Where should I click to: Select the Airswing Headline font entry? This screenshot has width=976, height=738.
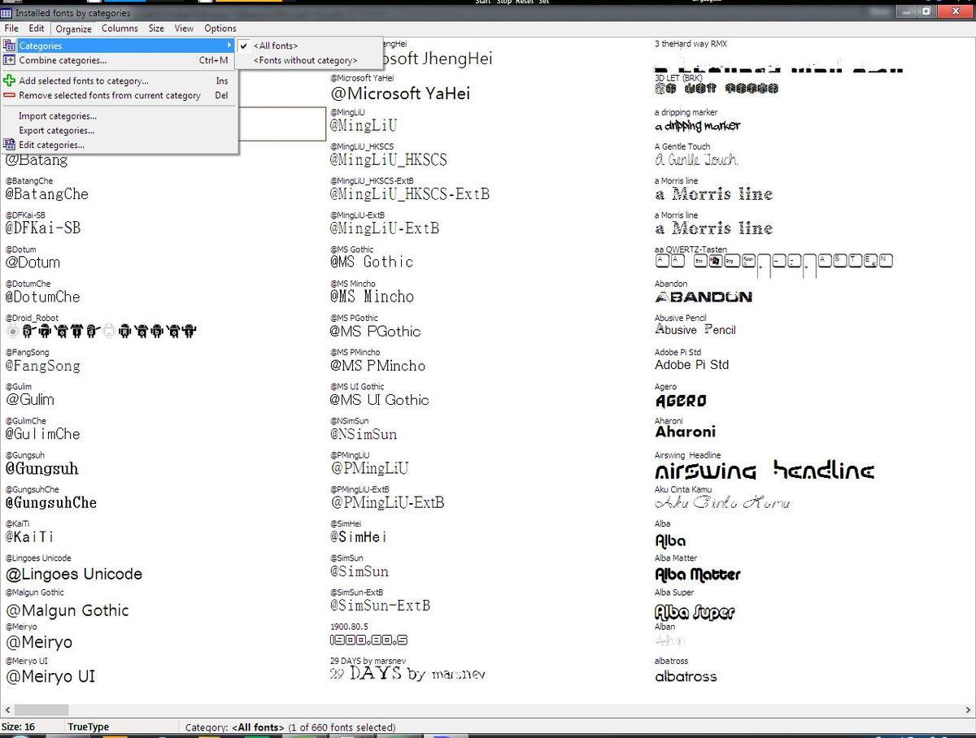pos(764,471)
